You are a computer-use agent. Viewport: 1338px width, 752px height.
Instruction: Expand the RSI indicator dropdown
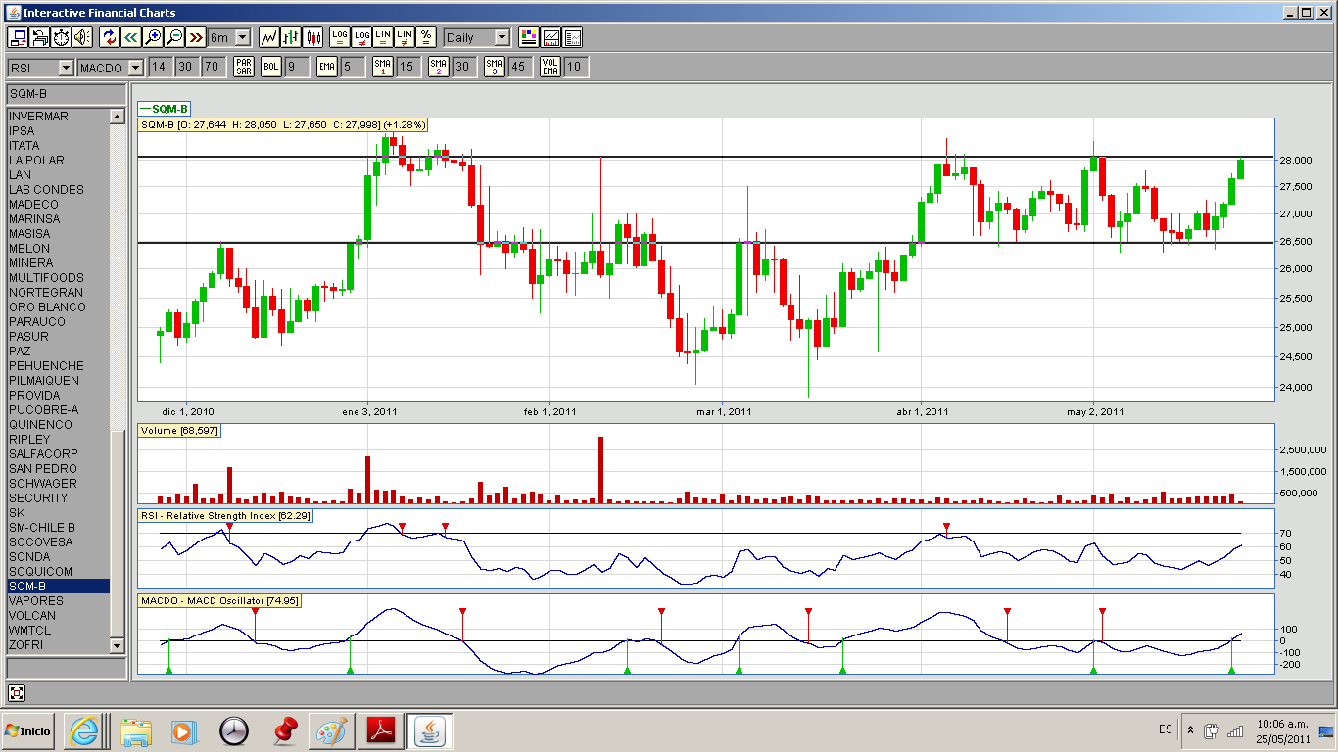[x=66, y=68]
